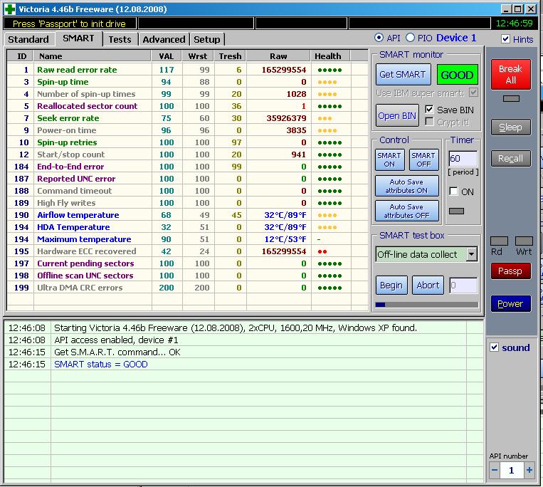This screenshot has height=487, width=543.
Task: Click the SMART test progress bar
Action: pos(427,305)
